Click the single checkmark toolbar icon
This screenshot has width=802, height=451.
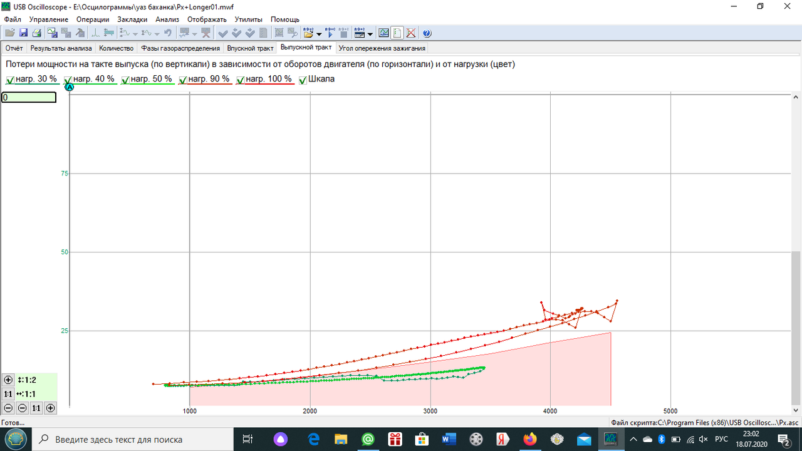pos(223,33)
